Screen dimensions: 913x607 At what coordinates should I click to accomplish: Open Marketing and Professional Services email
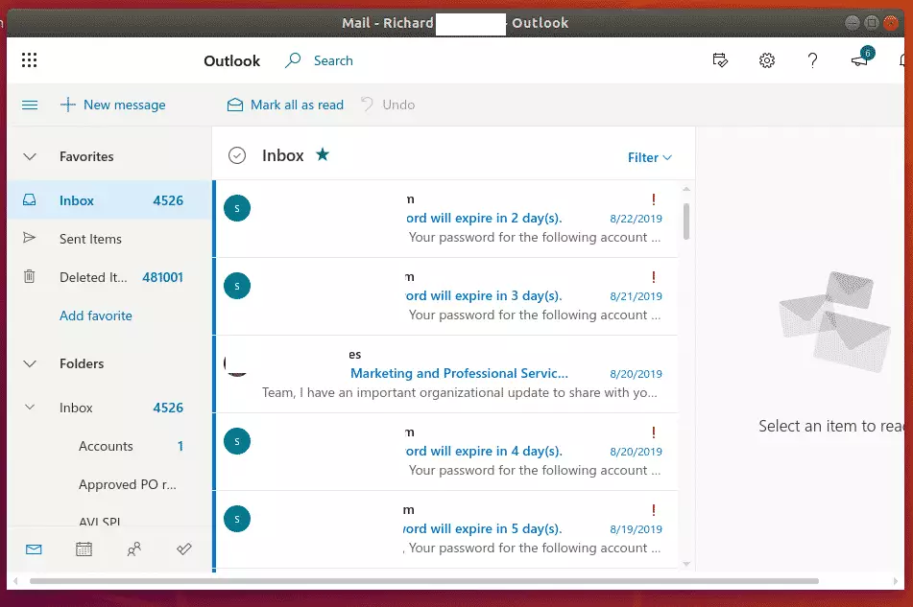pos(446,374)
